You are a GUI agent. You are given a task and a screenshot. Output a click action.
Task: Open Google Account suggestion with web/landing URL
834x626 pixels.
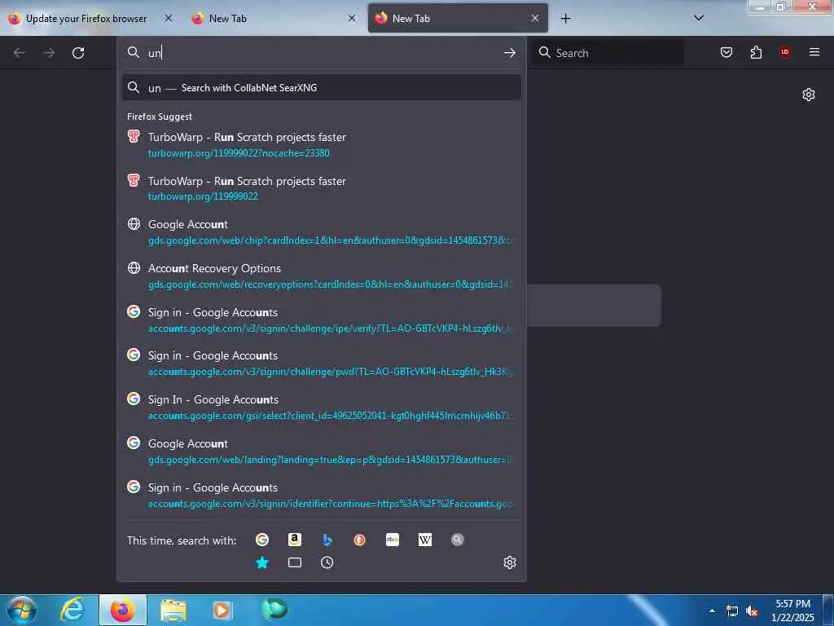coord(322,452)
